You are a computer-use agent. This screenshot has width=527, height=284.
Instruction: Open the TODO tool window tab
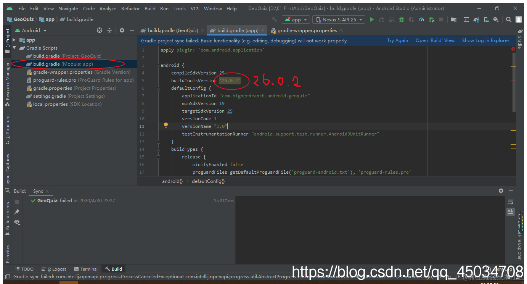coord(24,269)
